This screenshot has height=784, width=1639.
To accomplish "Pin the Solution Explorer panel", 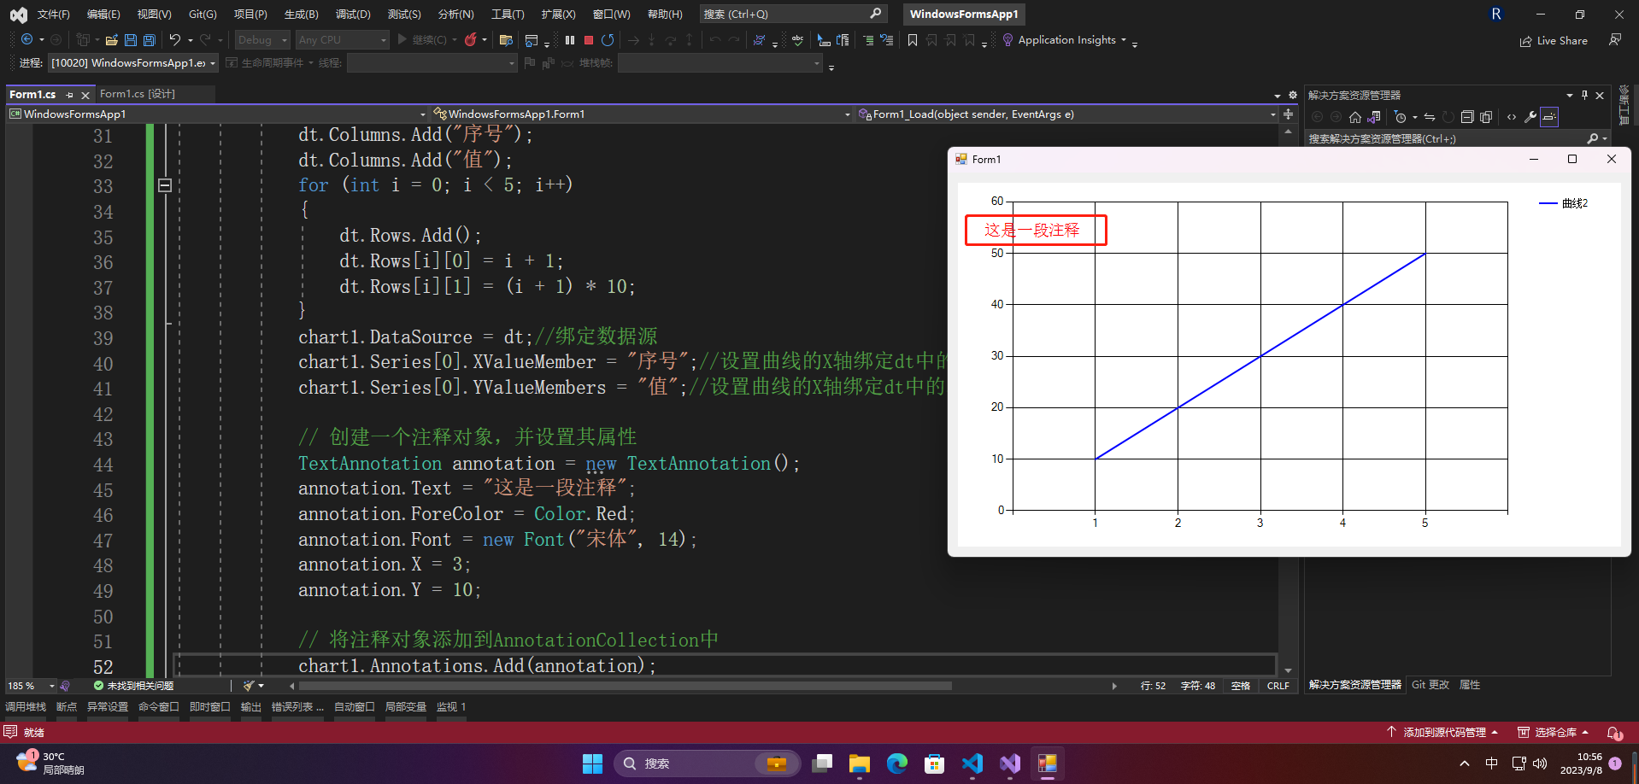I will (x=1584, y=95).
